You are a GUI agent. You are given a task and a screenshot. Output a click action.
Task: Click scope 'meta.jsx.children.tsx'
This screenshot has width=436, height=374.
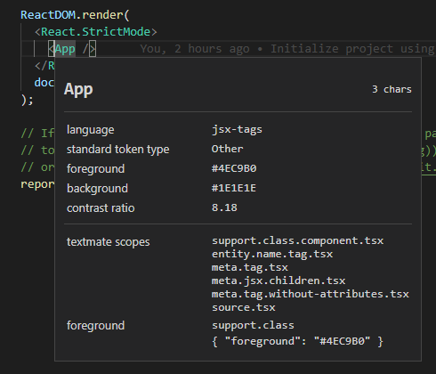click(x=279, y=280)
